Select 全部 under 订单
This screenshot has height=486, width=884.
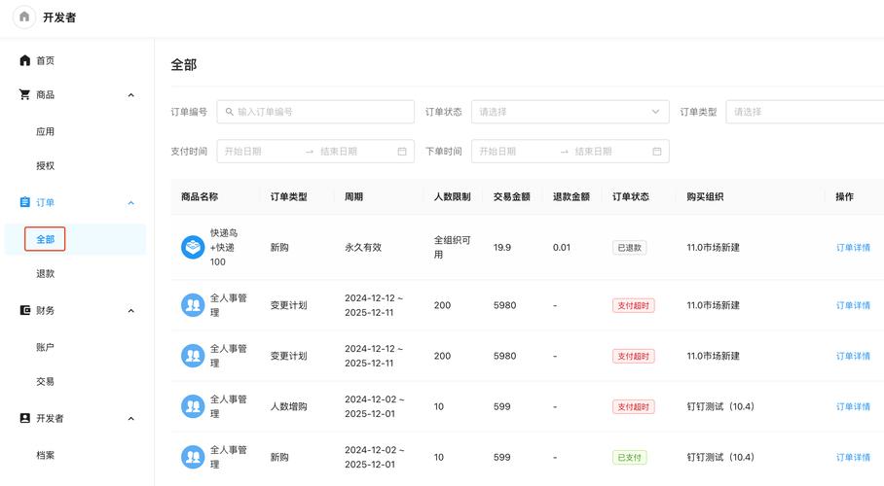tap(46, 239)
